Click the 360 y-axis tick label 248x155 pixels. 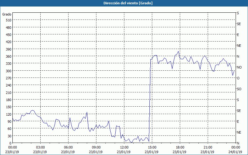tap(9, 56)
